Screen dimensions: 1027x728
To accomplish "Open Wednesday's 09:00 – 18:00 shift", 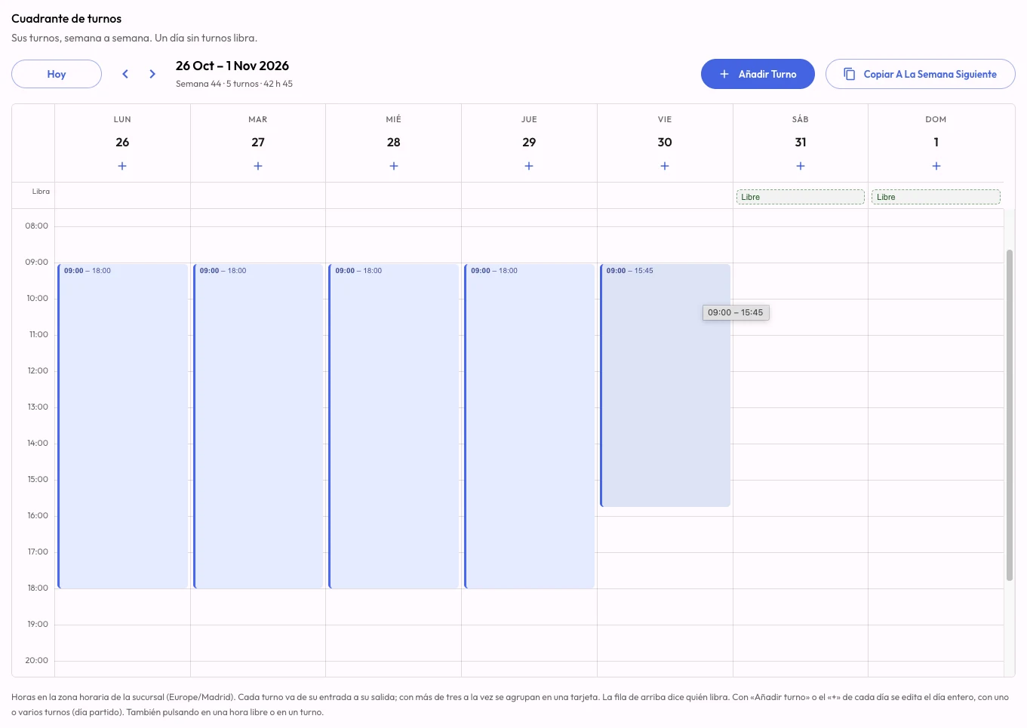I will [394, 426].
